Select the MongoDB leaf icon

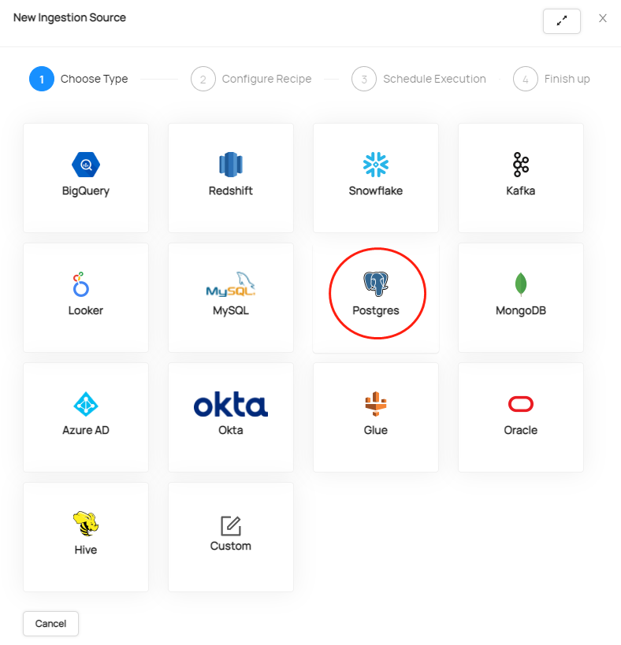[x=520, y=284]
